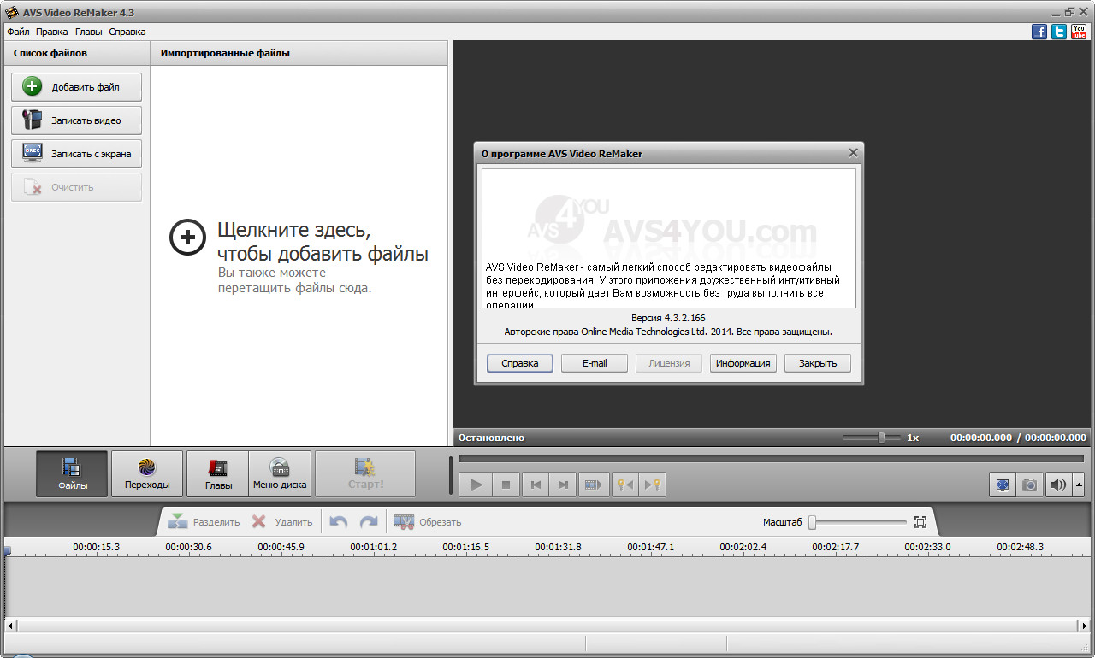Click the Старт! button
Viewport: 1095px width, 658px height.
[x=365, y=473]
